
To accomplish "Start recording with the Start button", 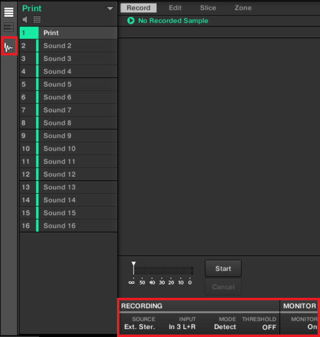I will click(x=223, y=268).
